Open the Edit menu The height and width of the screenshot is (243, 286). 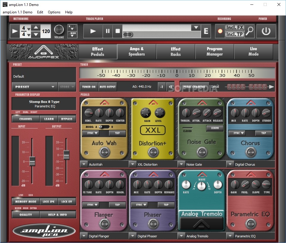tap(40, 12)
